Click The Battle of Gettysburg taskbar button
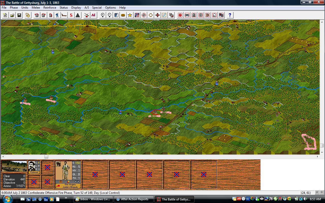Viewport: 325px width, 203px height. [x=174, y=199]
